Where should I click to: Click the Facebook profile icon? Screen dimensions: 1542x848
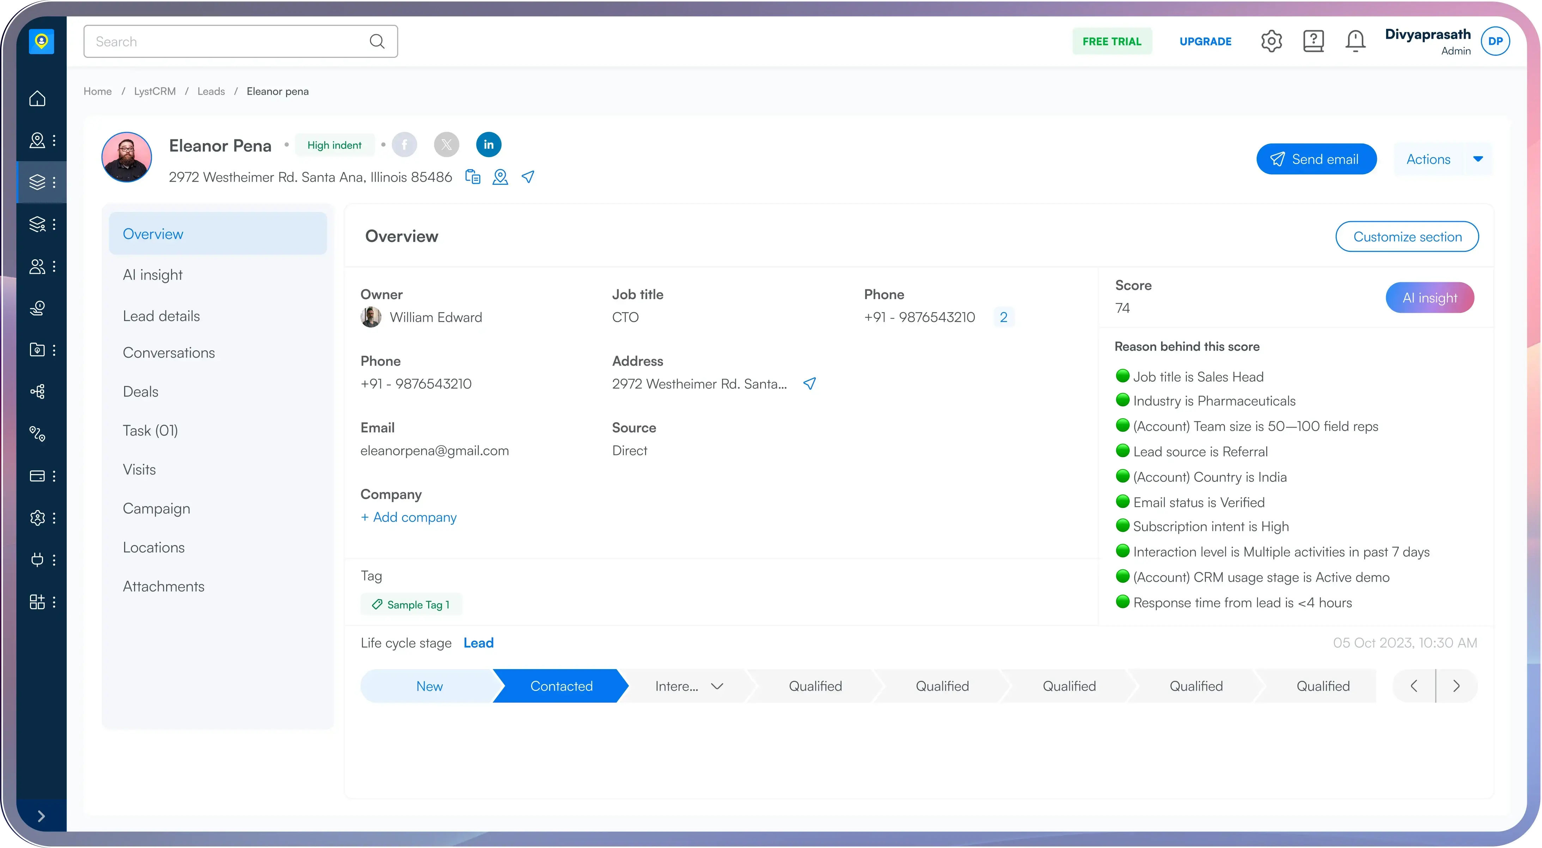click(x=405, y=145)
